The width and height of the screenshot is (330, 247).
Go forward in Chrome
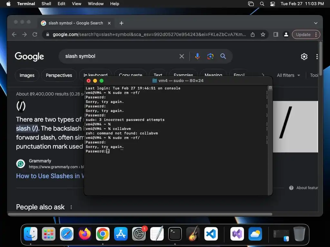[24, 34]
